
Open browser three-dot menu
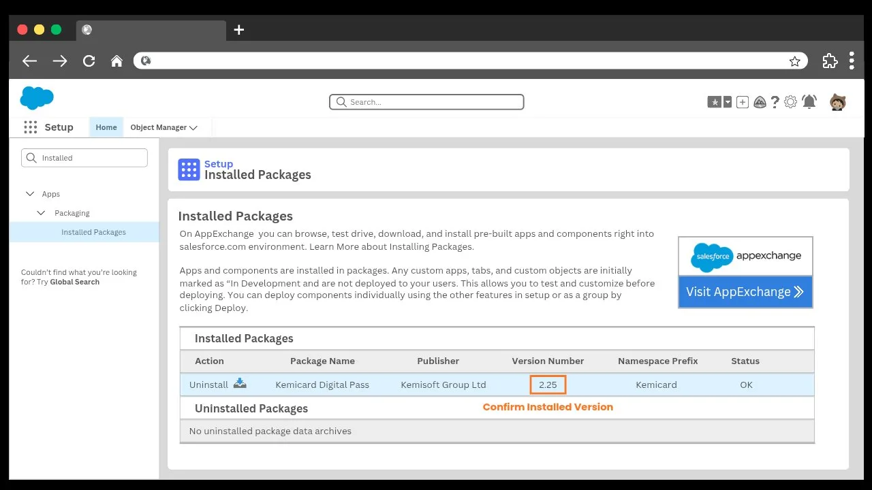[x=852, y=61]
